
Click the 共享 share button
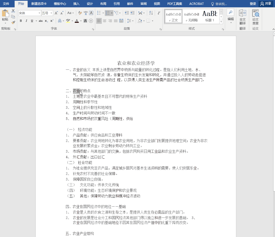(266, 4)
